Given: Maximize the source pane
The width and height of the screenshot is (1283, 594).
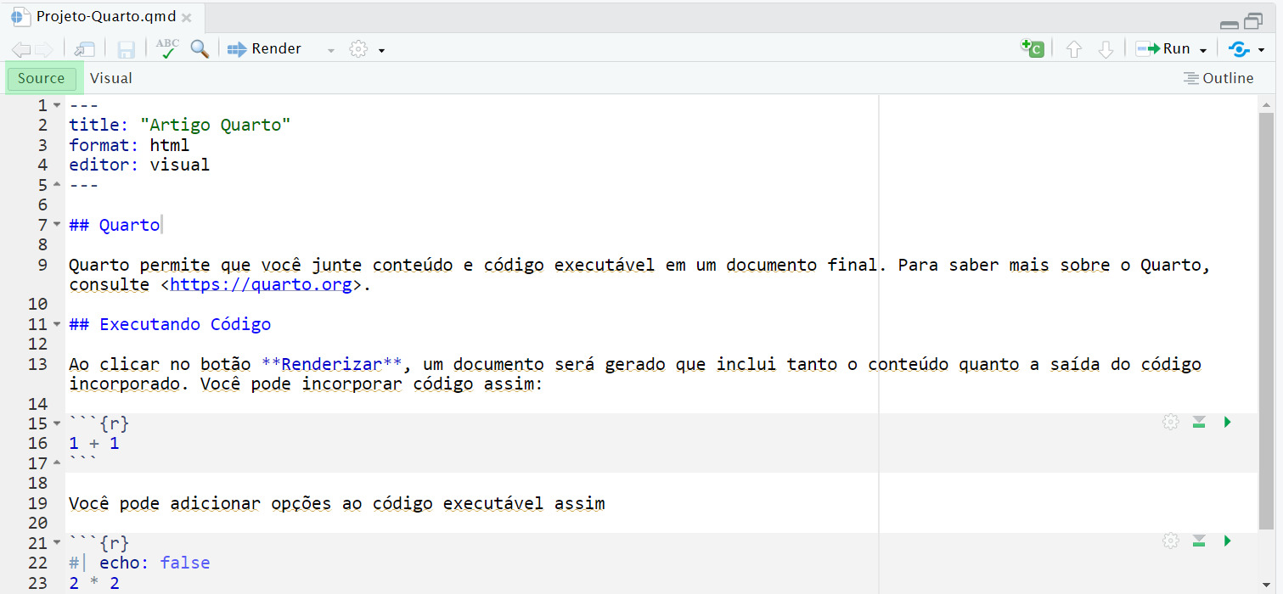Looking at the screenshot, I should [1253, 22].
